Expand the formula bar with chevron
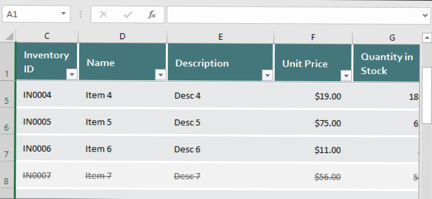432x199 pixels. click(425, 15)
